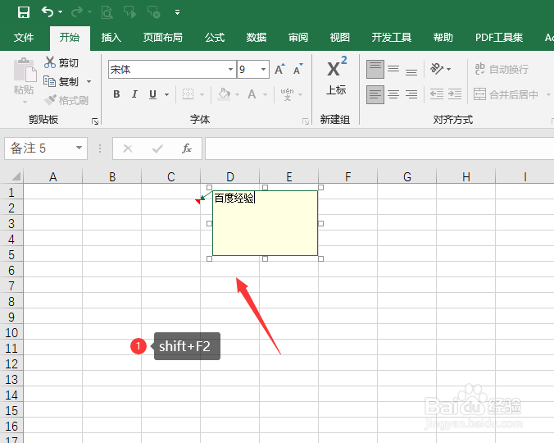Click inside the comment box text 百度经验
The width and height of the screenshot is (554, 443).
[x=234, y=198]
